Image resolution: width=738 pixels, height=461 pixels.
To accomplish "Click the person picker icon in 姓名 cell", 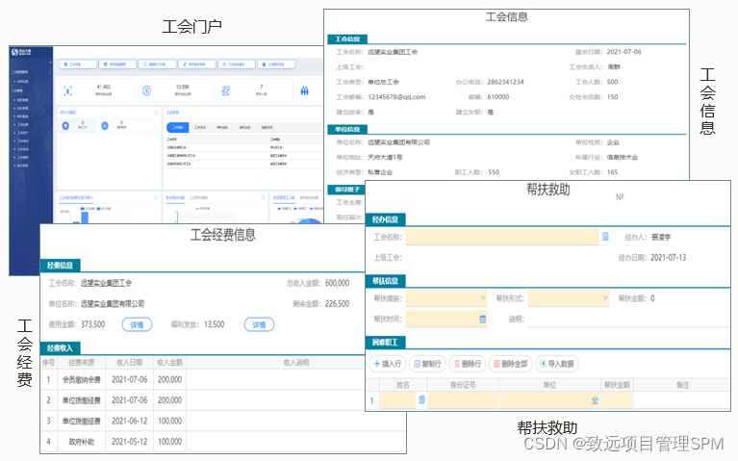I will click(x=421, y=399).
